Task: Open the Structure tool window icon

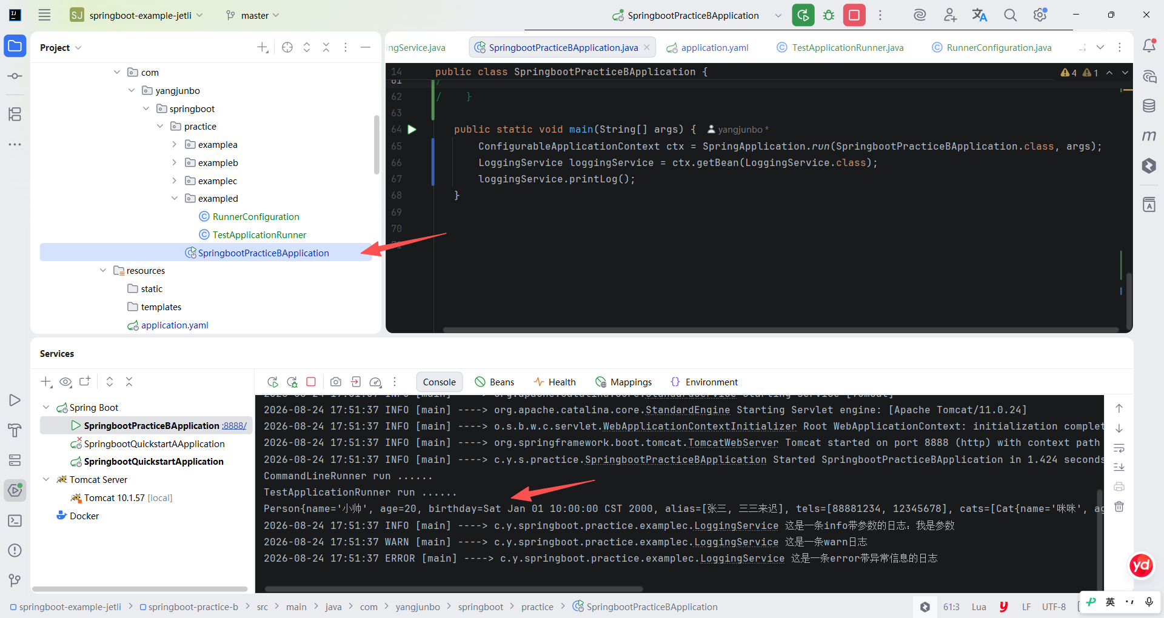Action: (x=15, y=114)
